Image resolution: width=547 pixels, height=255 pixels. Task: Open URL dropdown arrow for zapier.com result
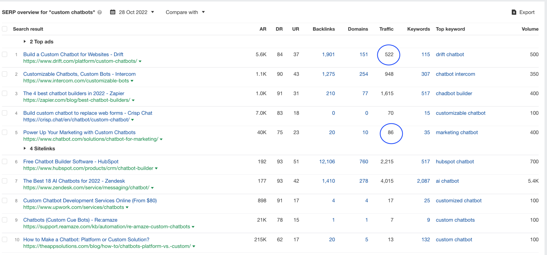(x=133, y=100)
